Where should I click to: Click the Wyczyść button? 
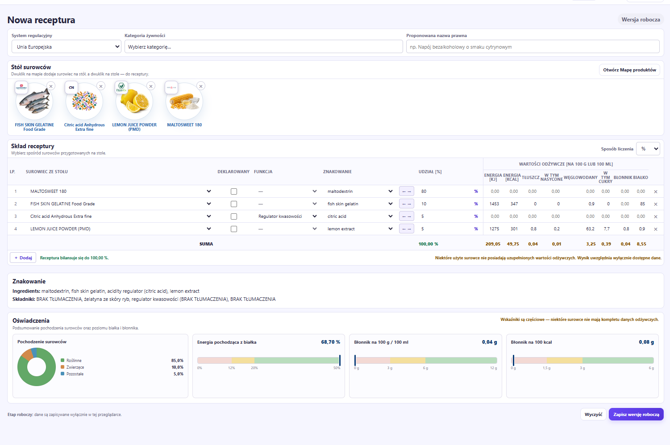click(593, 414)
